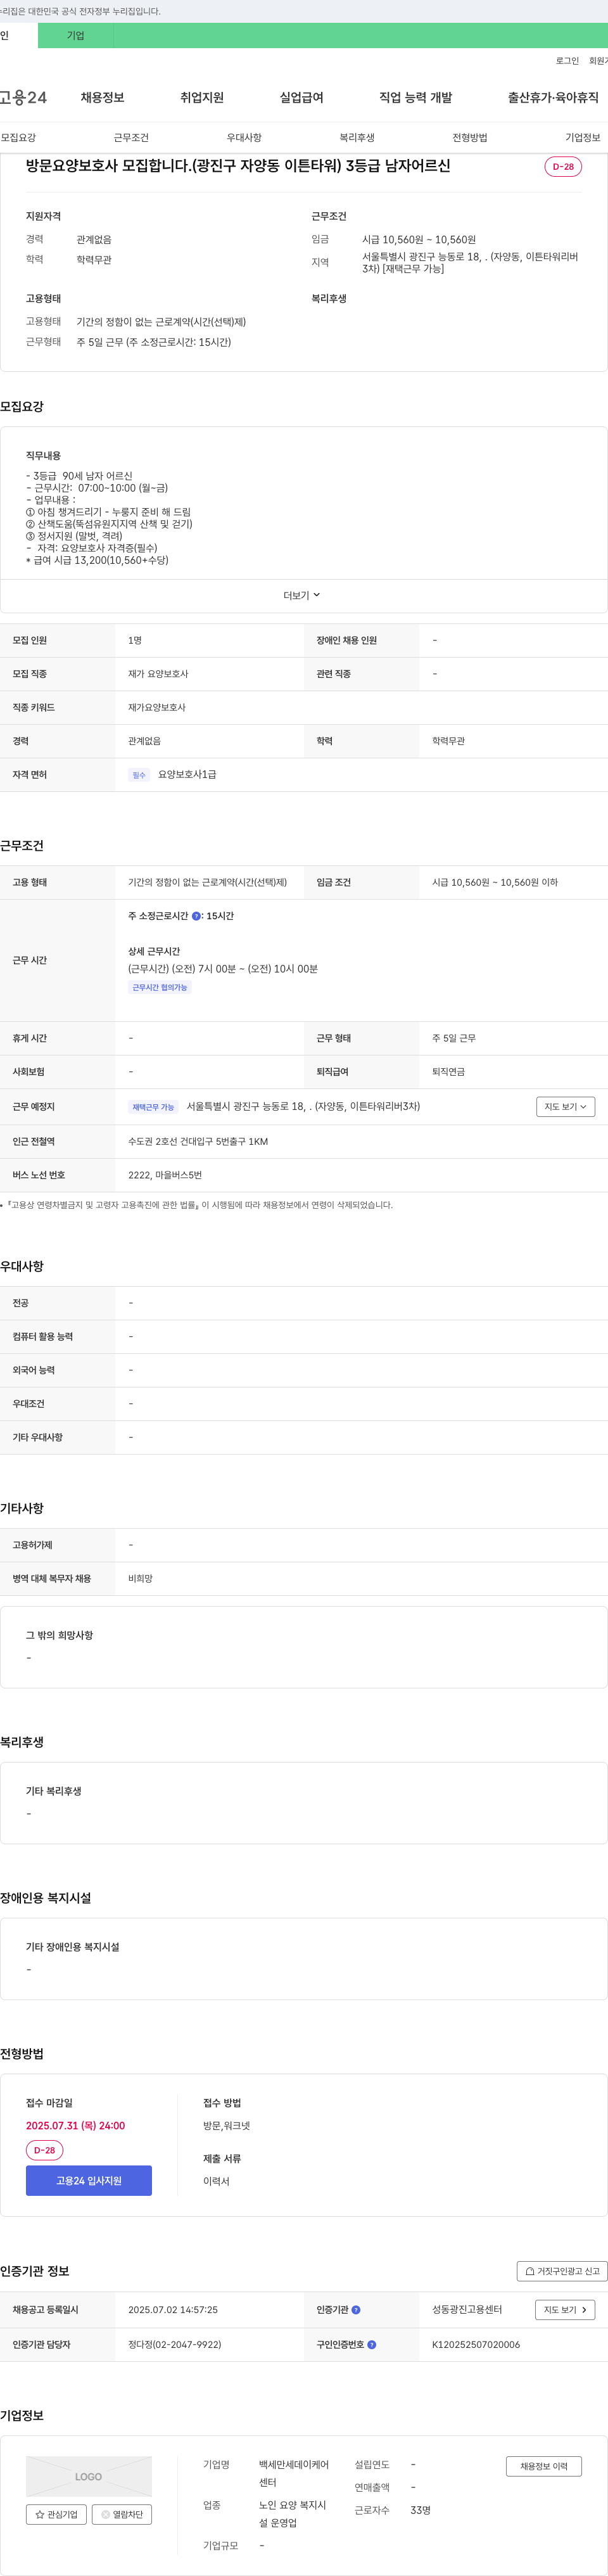Click the 주 소정근로시간 help icon
The image size is (608, 2576).
[196, 916]
